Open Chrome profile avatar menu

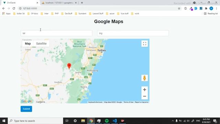211,8
